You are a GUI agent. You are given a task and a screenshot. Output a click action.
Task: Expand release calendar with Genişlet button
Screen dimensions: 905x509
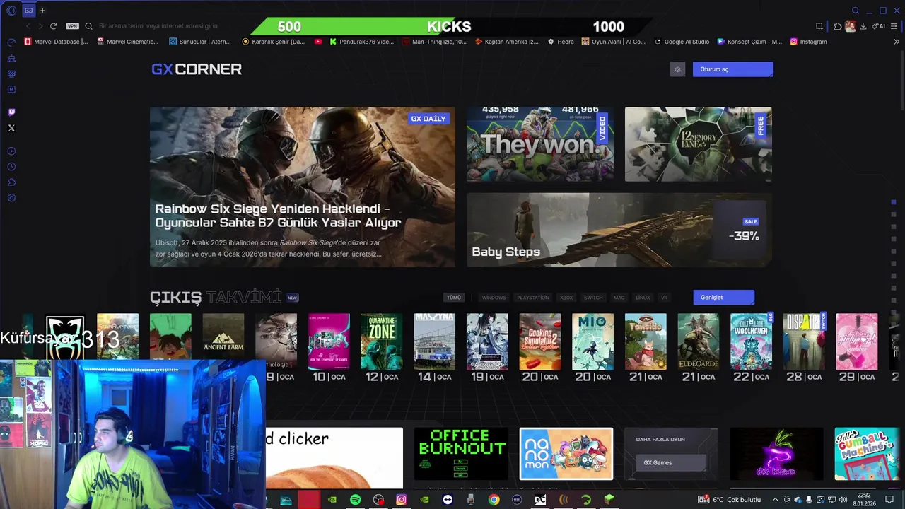[723, 298]
